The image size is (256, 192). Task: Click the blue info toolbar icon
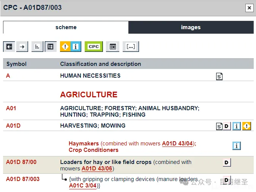(x=76, y=47)
